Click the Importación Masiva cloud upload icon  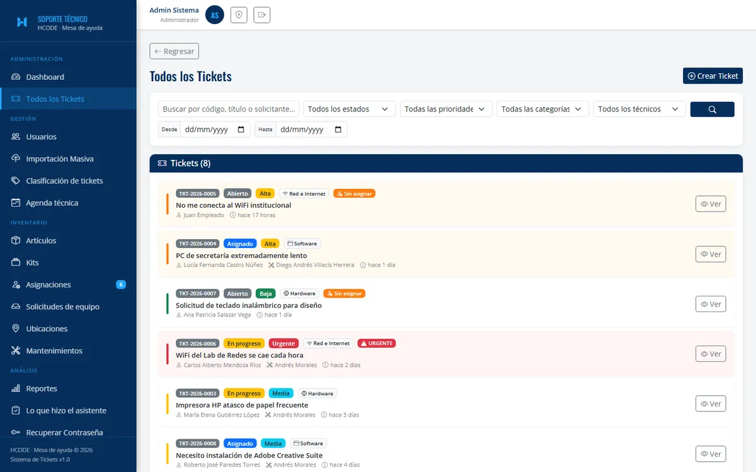(x=16, y=159)
